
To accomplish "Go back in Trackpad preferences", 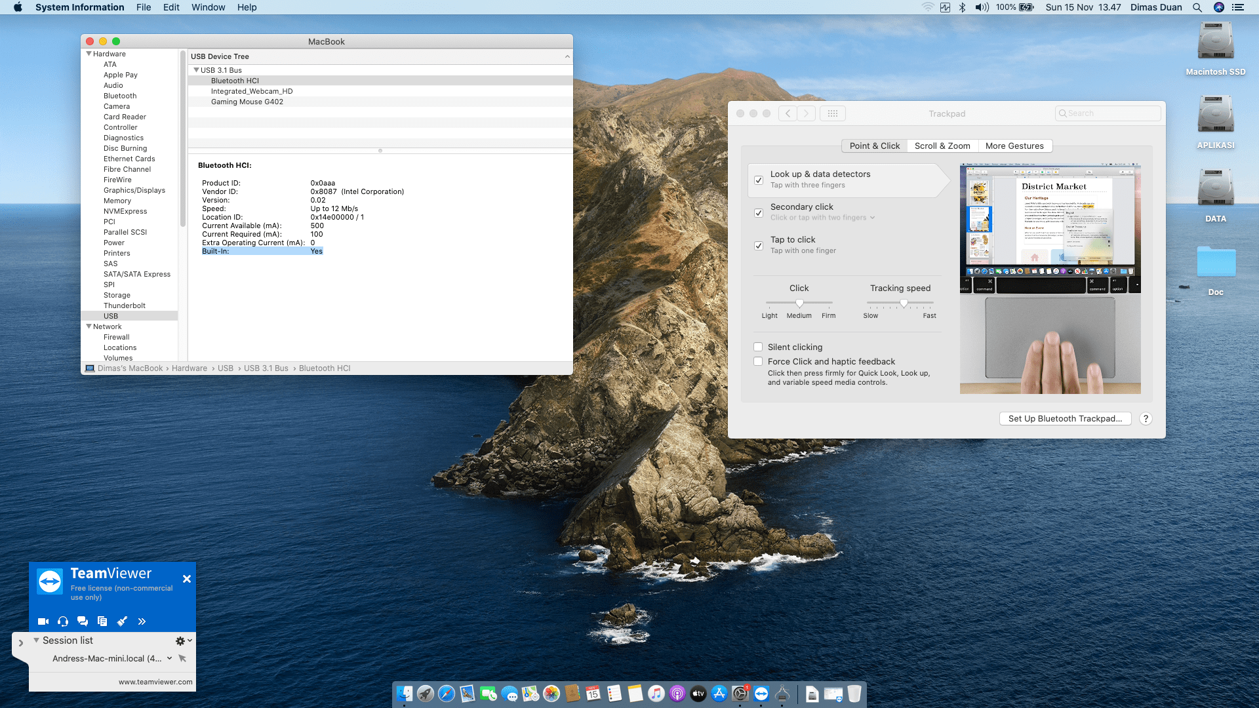I will [x=788, y=113].
